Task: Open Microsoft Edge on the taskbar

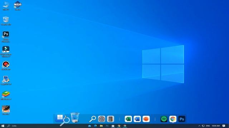Action: (x=96, y=126)
